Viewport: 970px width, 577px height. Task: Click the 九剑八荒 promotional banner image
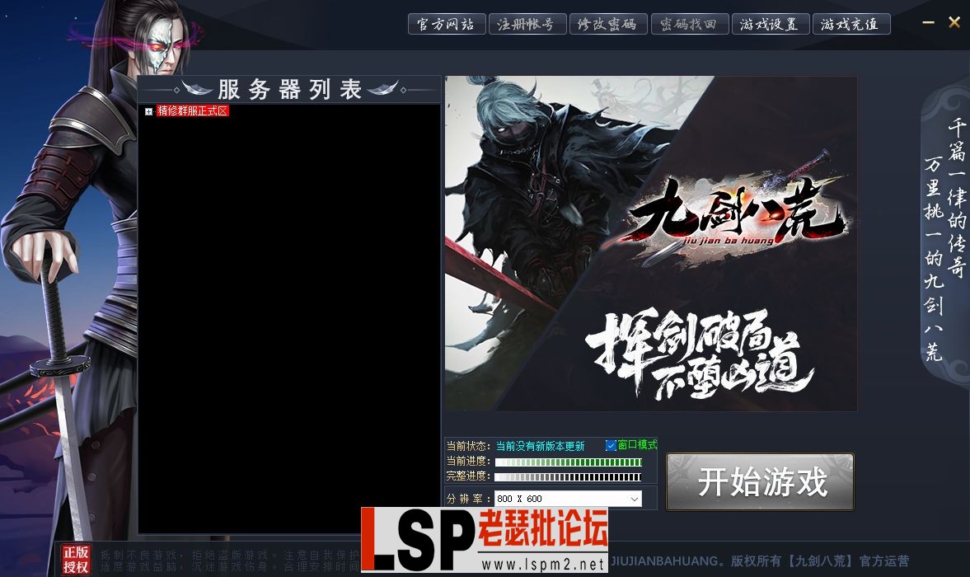click(x=651, y=244)
